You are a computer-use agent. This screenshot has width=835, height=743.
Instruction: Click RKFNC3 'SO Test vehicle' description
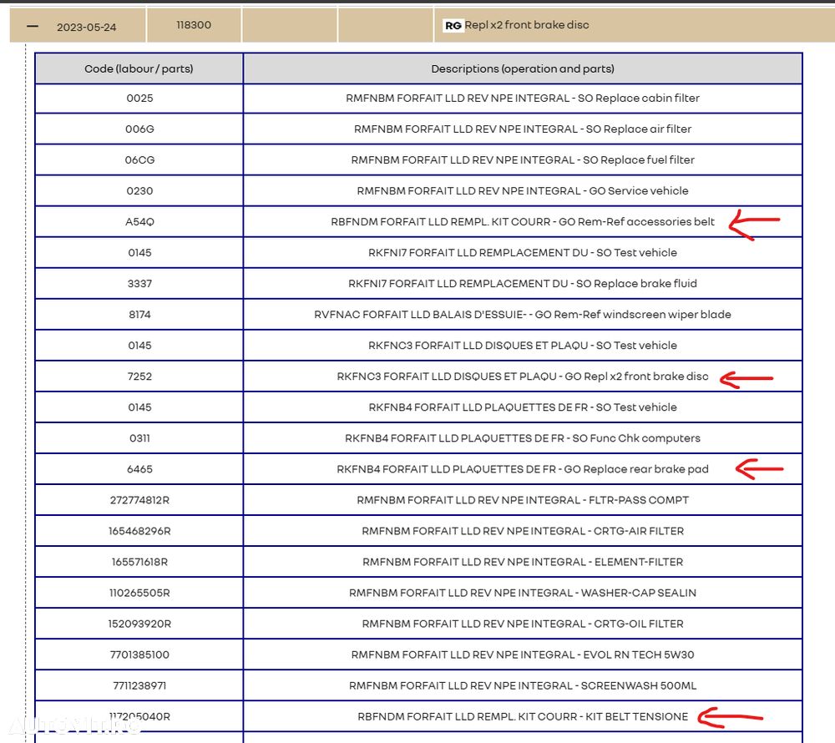636,345
